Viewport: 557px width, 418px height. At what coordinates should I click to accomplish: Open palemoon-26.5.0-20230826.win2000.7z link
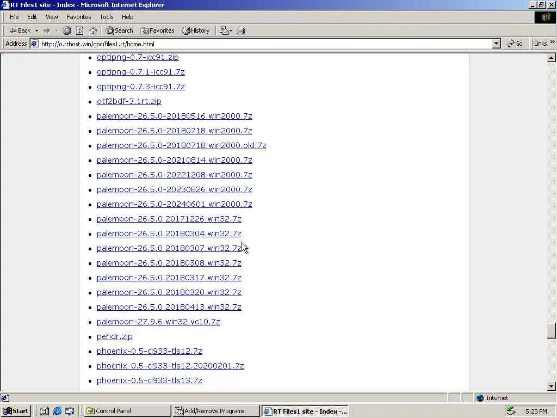tap(175, 189)
